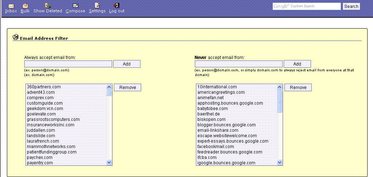The height and width of the screenshot is (177, 373).
Task: Select email-linkshare.com entry
Action: pos(237,130)
